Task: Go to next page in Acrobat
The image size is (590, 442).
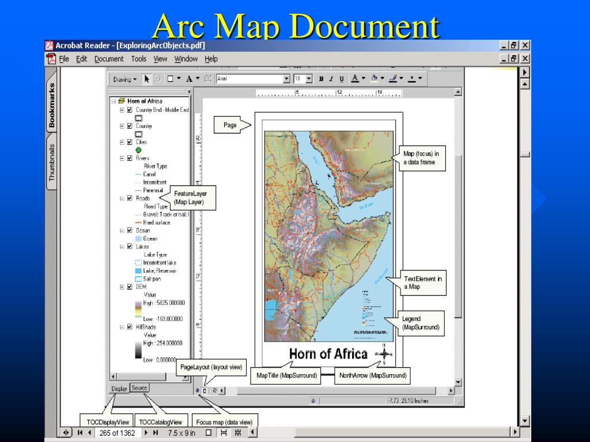Action: 146,433
